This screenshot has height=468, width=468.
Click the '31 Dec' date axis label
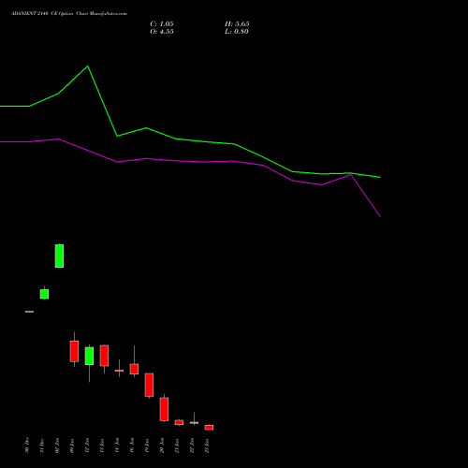[x=42, y=446]
